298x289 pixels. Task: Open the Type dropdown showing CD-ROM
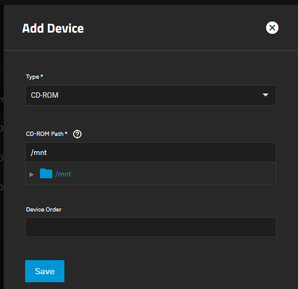(151, 95)
